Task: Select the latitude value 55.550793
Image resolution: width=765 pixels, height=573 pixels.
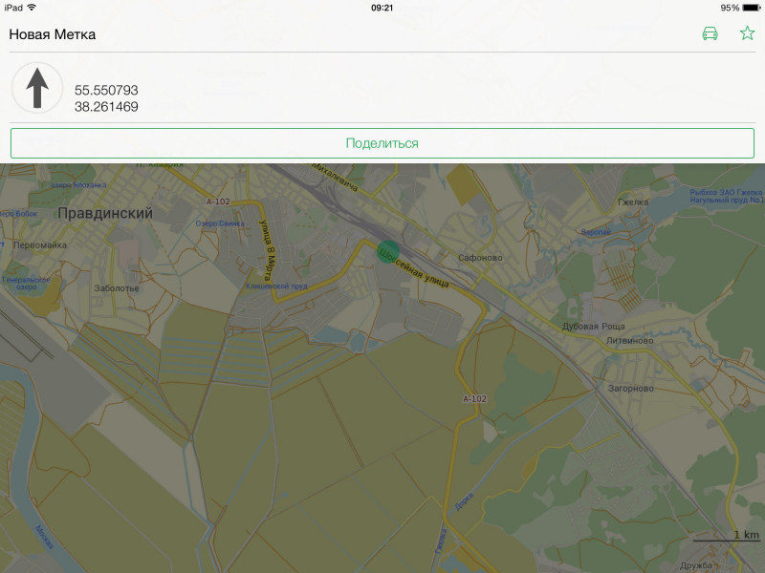Action: [106, 91]
